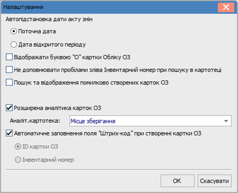Open the Аналіт.картотека dropdown arrow

click(x=226, y=121)
